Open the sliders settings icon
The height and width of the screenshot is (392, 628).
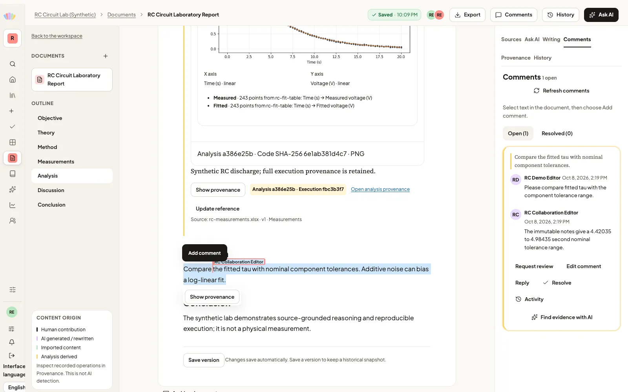[x=13, y=290]
